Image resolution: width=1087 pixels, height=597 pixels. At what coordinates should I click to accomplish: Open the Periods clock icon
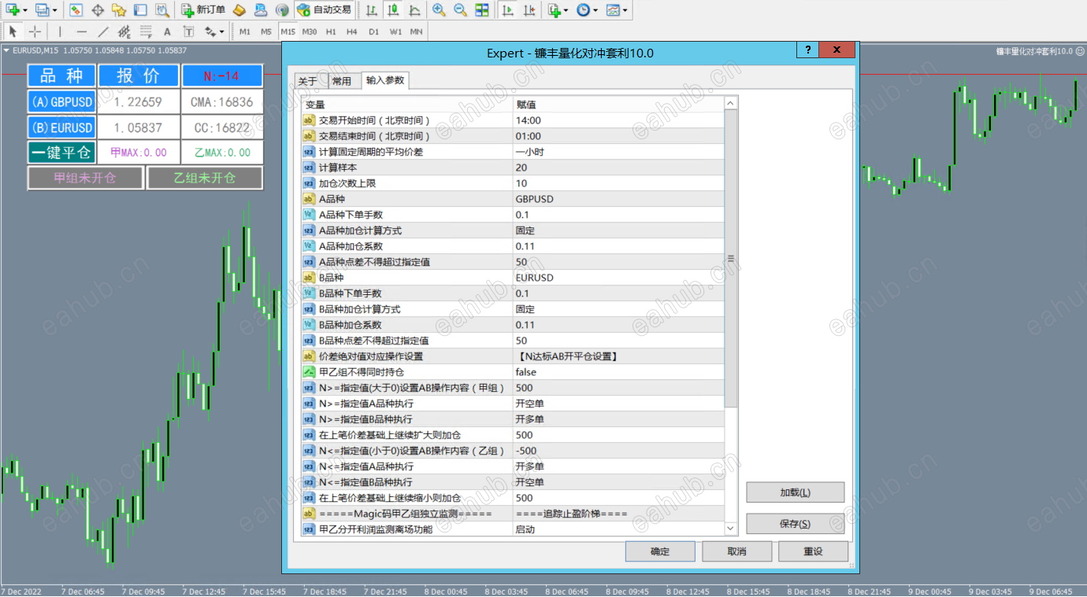pyautogui.click(x=583, y=9)
